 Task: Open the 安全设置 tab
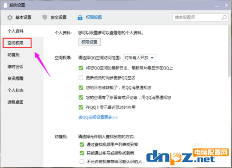coord(54,18)
